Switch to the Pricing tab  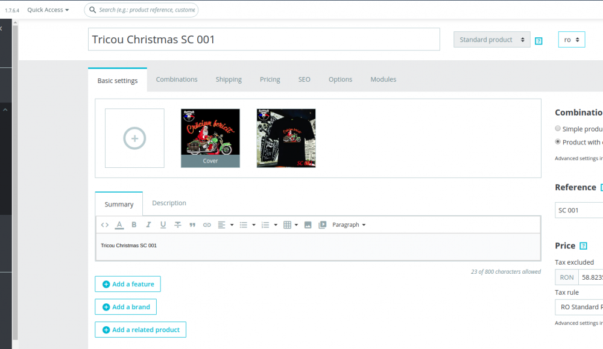270,79
